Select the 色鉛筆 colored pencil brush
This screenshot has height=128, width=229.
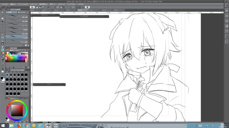pos(17,29)
